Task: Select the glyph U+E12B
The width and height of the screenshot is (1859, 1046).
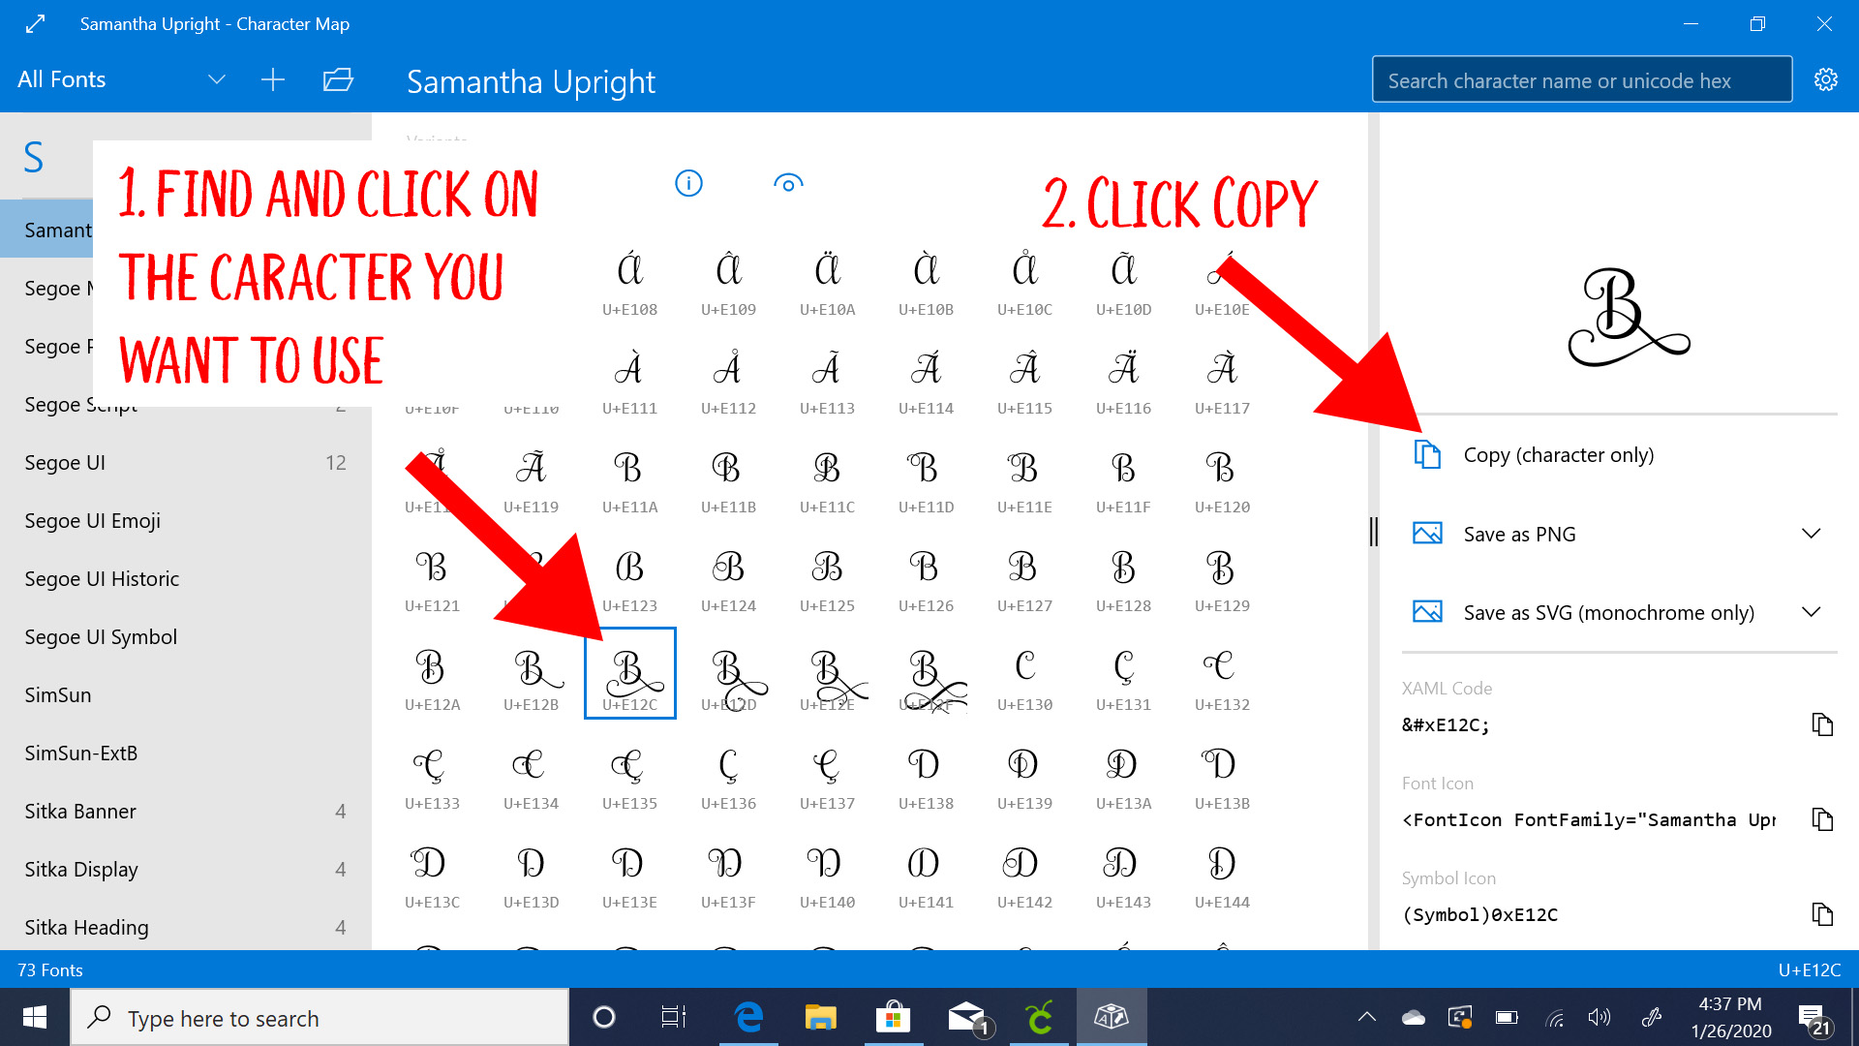Action: [x=532, y=673]
